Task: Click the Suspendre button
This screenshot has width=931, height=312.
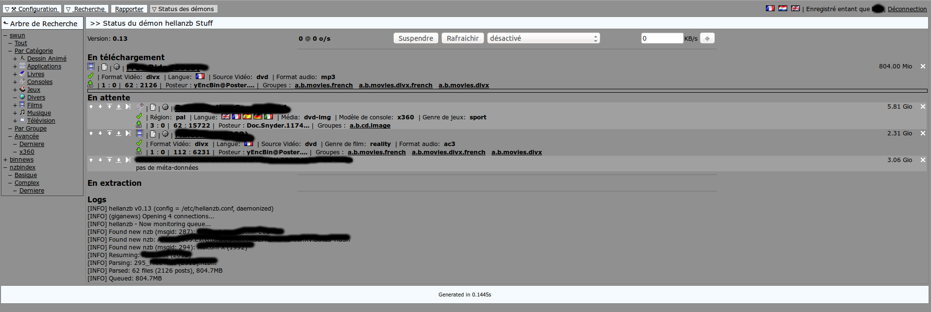Action: click(416, 38)
